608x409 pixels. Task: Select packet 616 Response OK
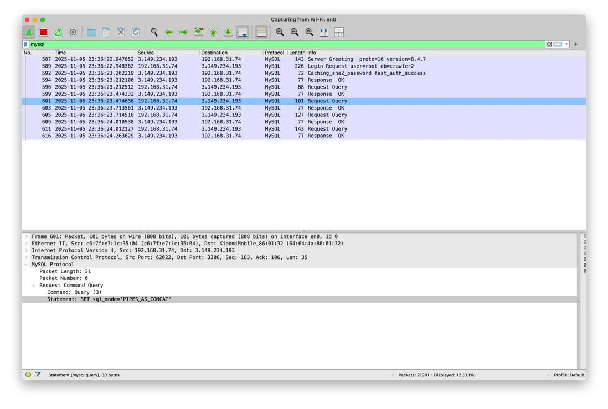pos(304,136)
